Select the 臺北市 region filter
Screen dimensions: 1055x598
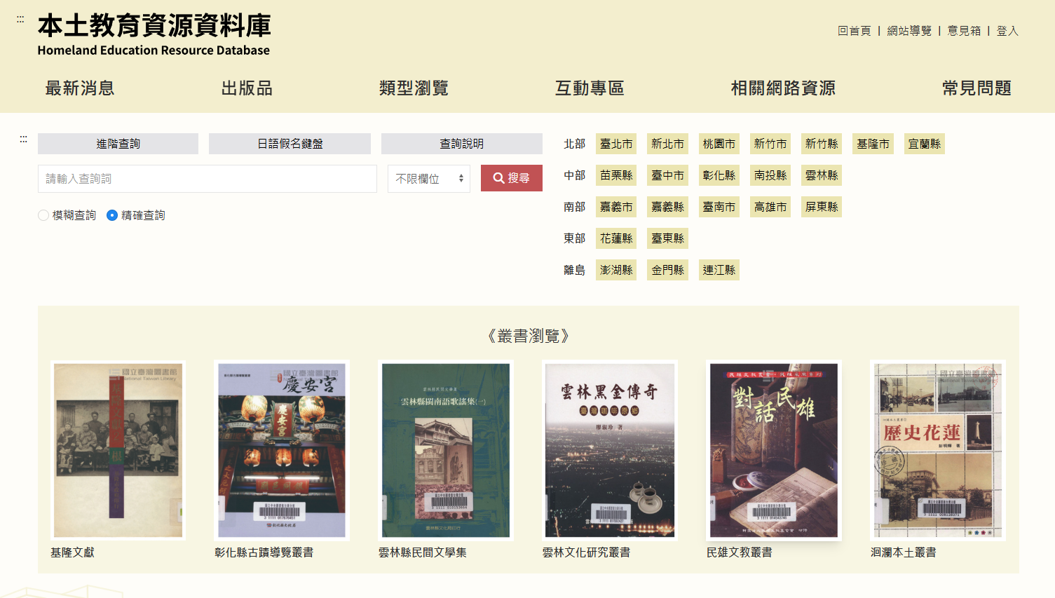[x=616, y=143]
